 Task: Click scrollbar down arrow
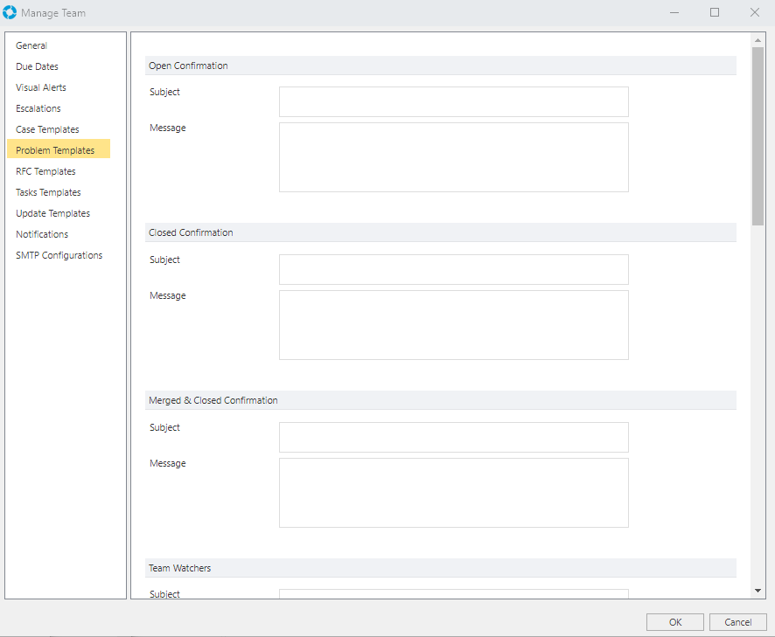coord(758,592)
